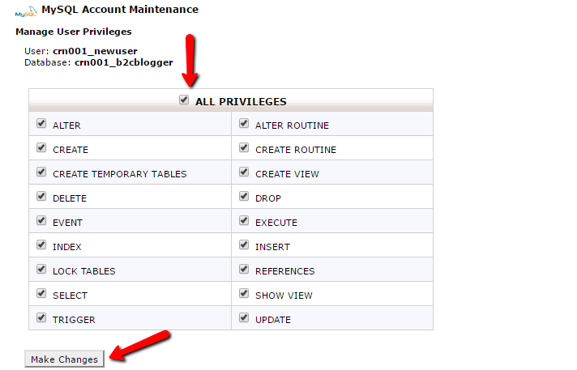Image resolution: width=577 pixels, height=370 pixels.
Task: Uncheck the EXECUTE privilege checkbox
Action: (x=244, y=220)
